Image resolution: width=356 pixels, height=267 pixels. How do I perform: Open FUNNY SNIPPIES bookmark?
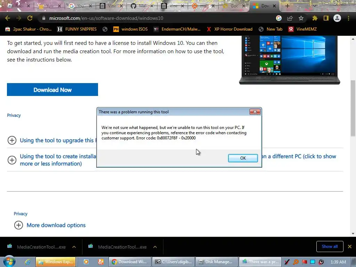tap(77, 29)
